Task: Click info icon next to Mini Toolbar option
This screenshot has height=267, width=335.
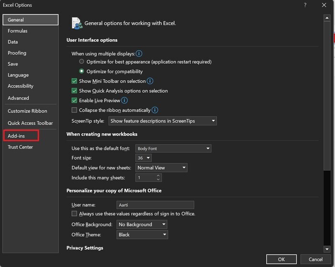Action: tap(150, 81)
